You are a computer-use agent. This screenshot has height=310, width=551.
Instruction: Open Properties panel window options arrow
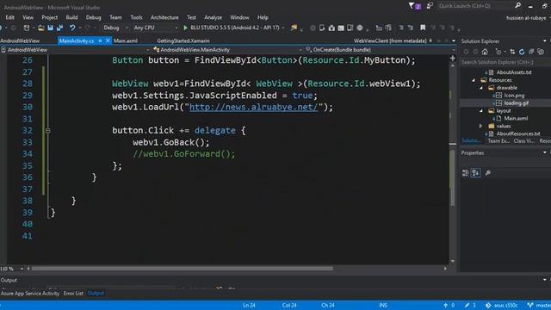pos(544,152)
